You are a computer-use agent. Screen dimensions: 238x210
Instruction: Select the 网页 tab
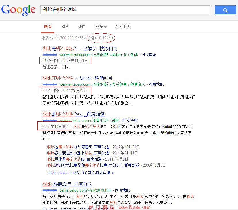click(x=48, y=26)
